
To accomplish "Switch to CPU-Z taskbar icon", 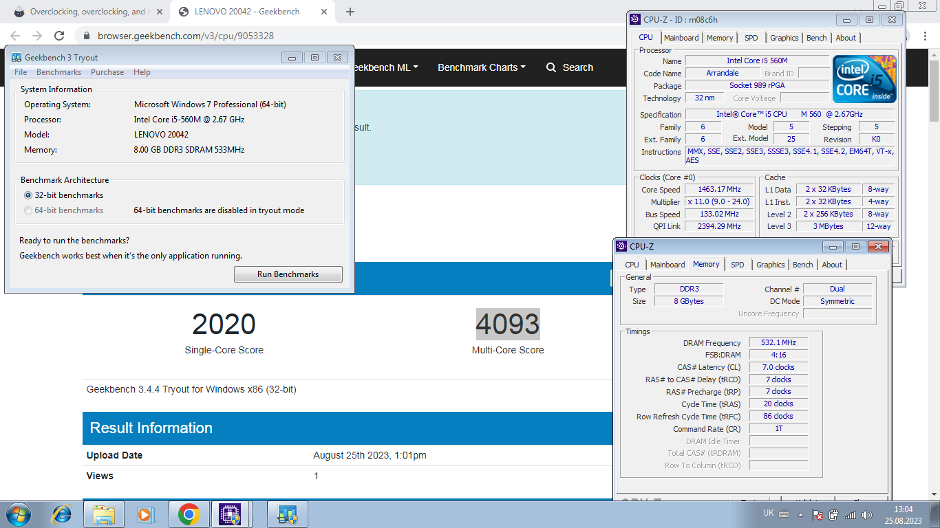I will point(229,514).
